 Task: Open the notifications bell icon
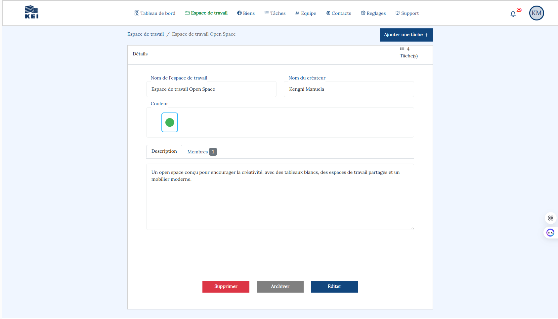513,14
